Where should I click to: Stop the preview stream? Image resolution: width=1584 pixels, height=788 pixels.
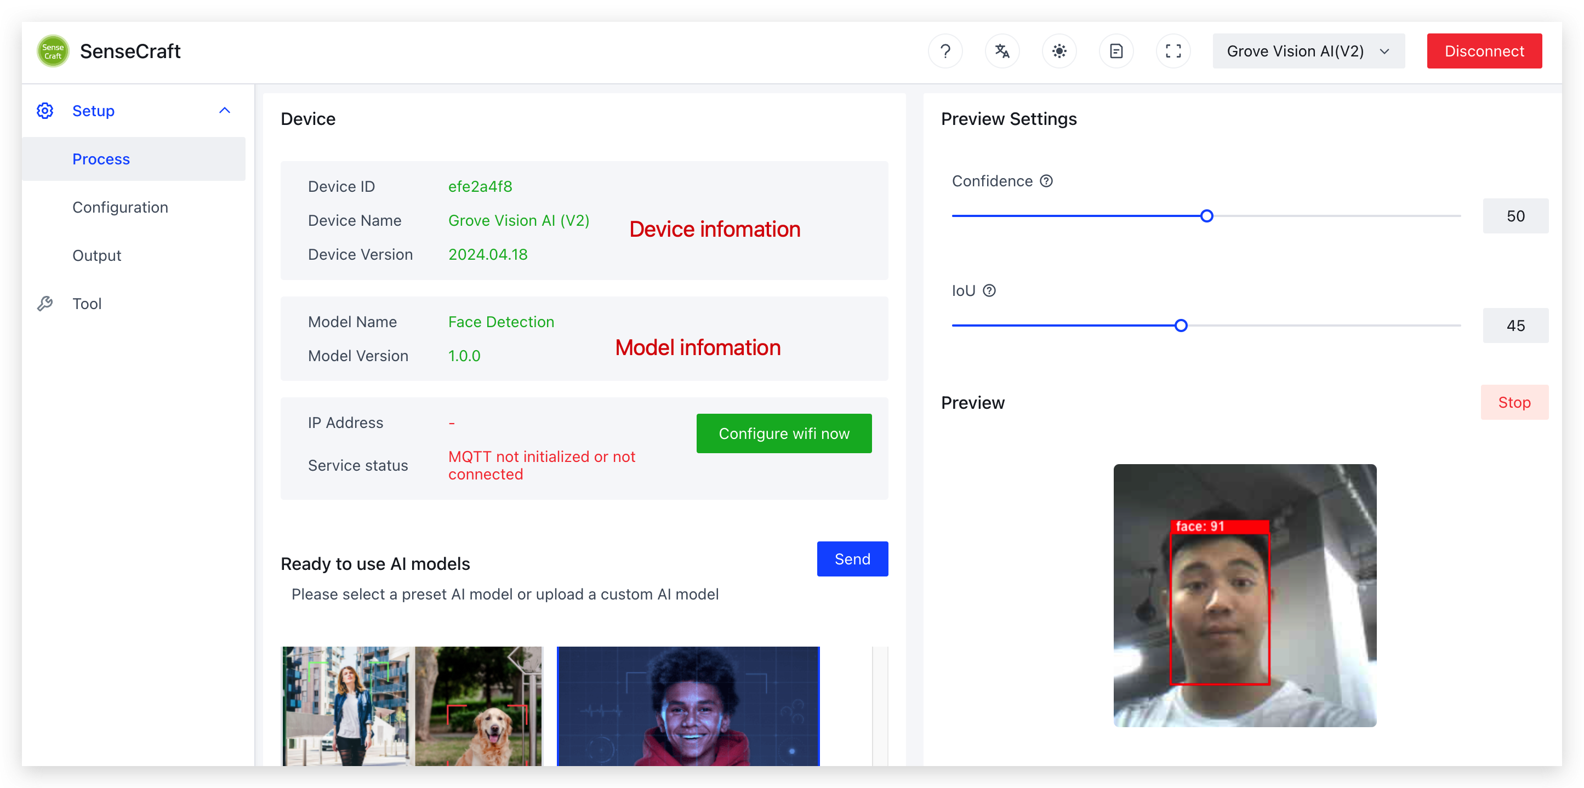point(1514,402)
